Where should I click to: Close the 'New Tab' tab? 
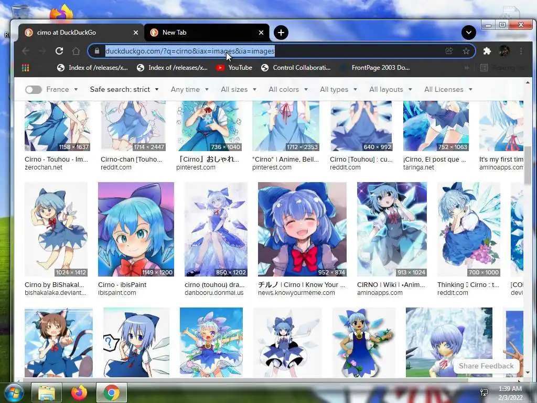(x=261, y=33)
